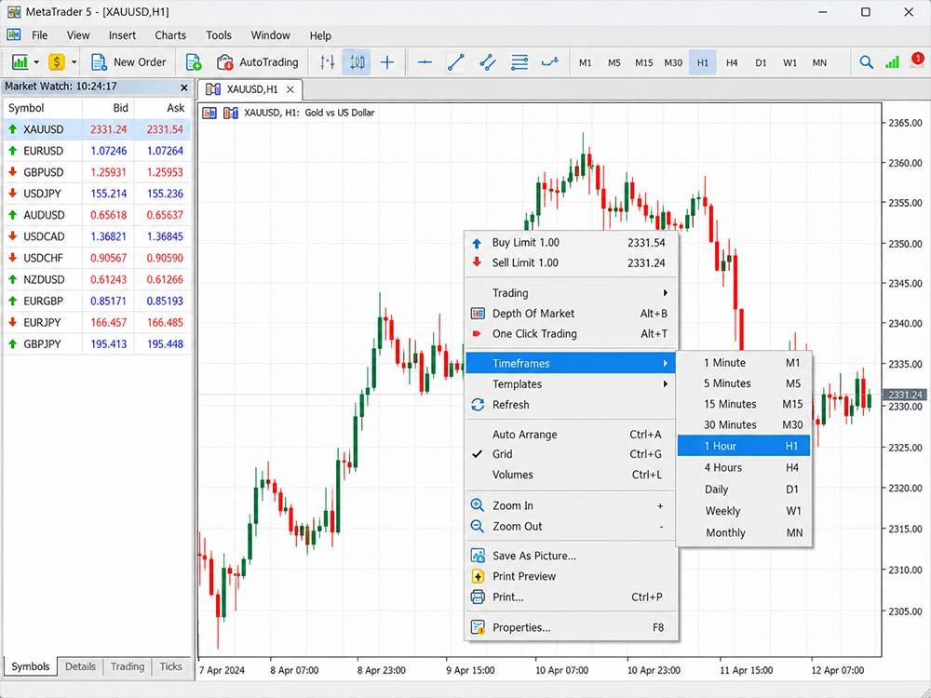Open chart Properties from context menu
This screenshot has height=698, width=931.
click(x=572, y=627)
